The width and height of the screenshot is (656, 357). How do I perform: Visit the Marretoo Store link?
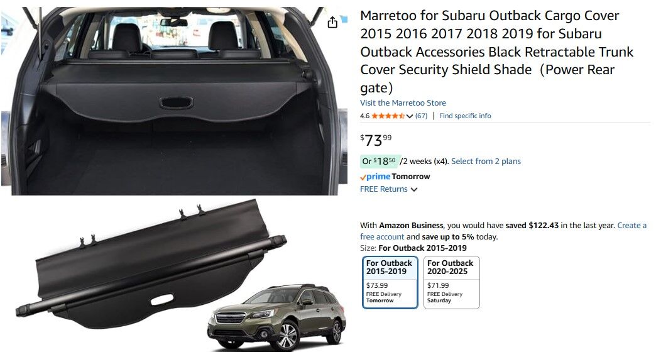tap(403, 103)
